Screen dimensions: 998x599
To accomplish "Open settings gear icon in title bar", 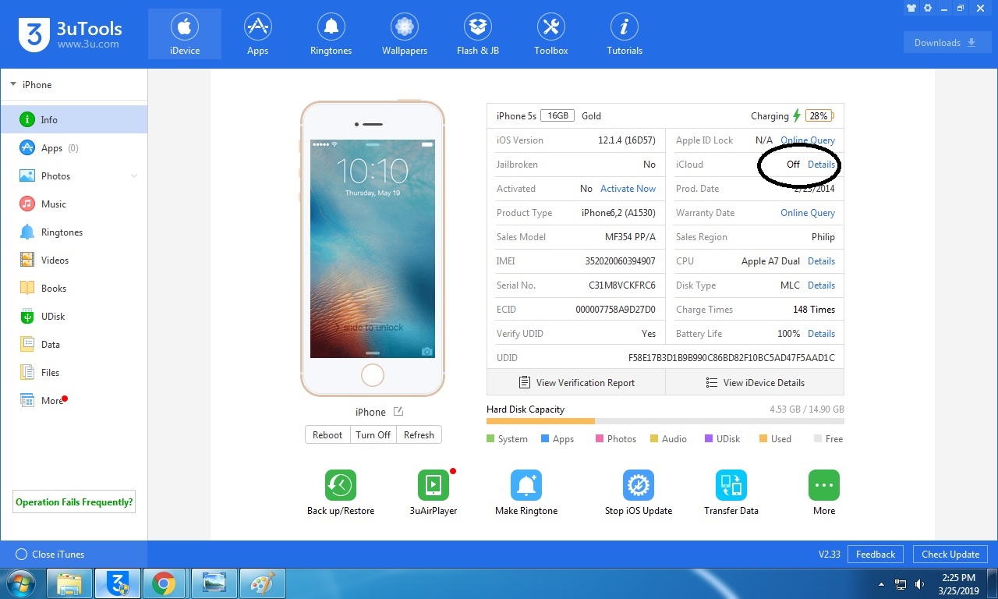I will click(928, 8).
